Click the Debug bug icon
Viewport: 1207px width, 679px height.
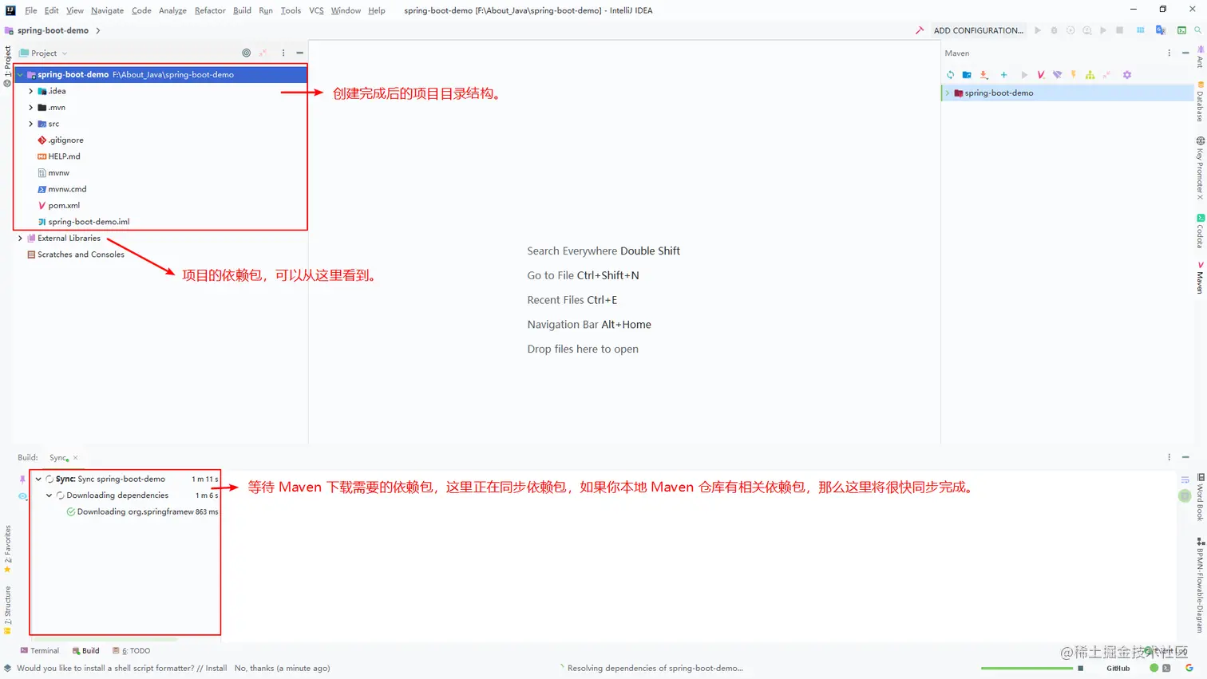(x=1054, y=30)
